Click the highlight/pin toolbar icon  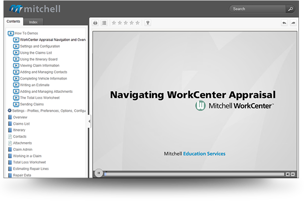148,23
